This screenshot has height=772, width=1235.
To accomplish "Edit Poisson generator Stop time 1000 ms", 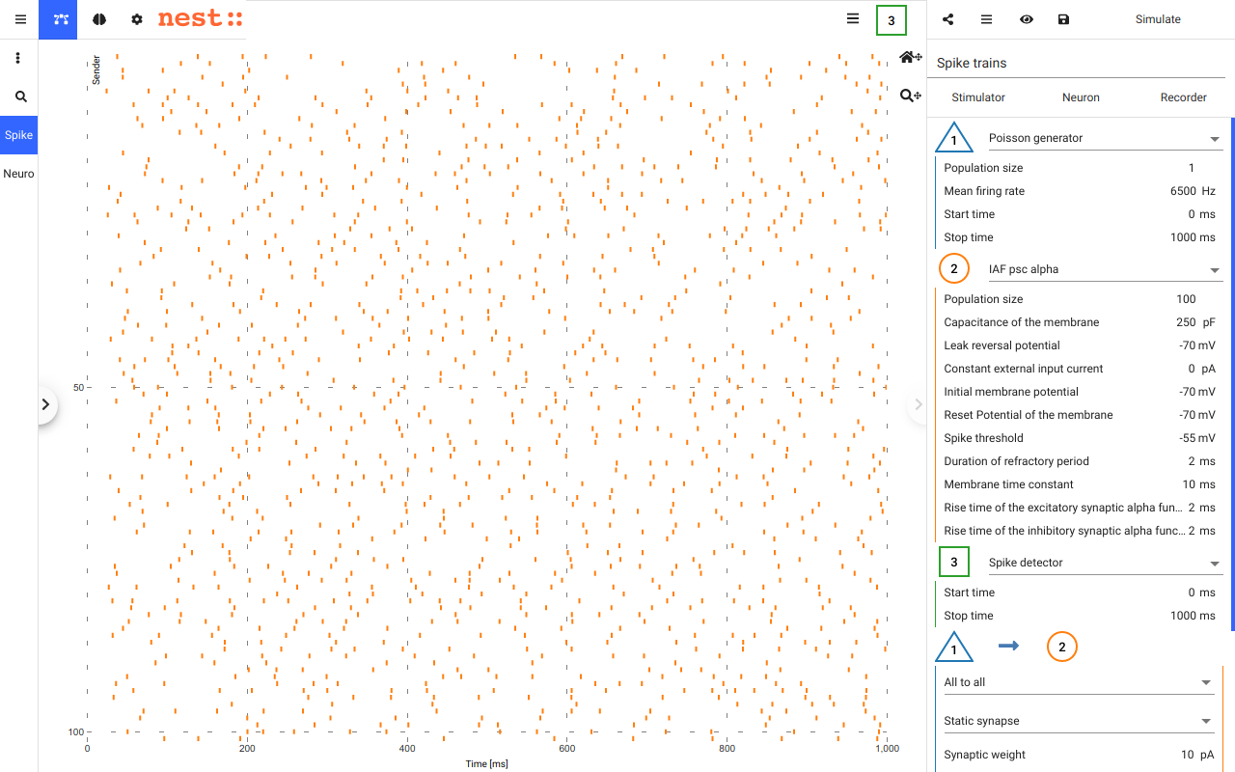I will [1182, 237].
